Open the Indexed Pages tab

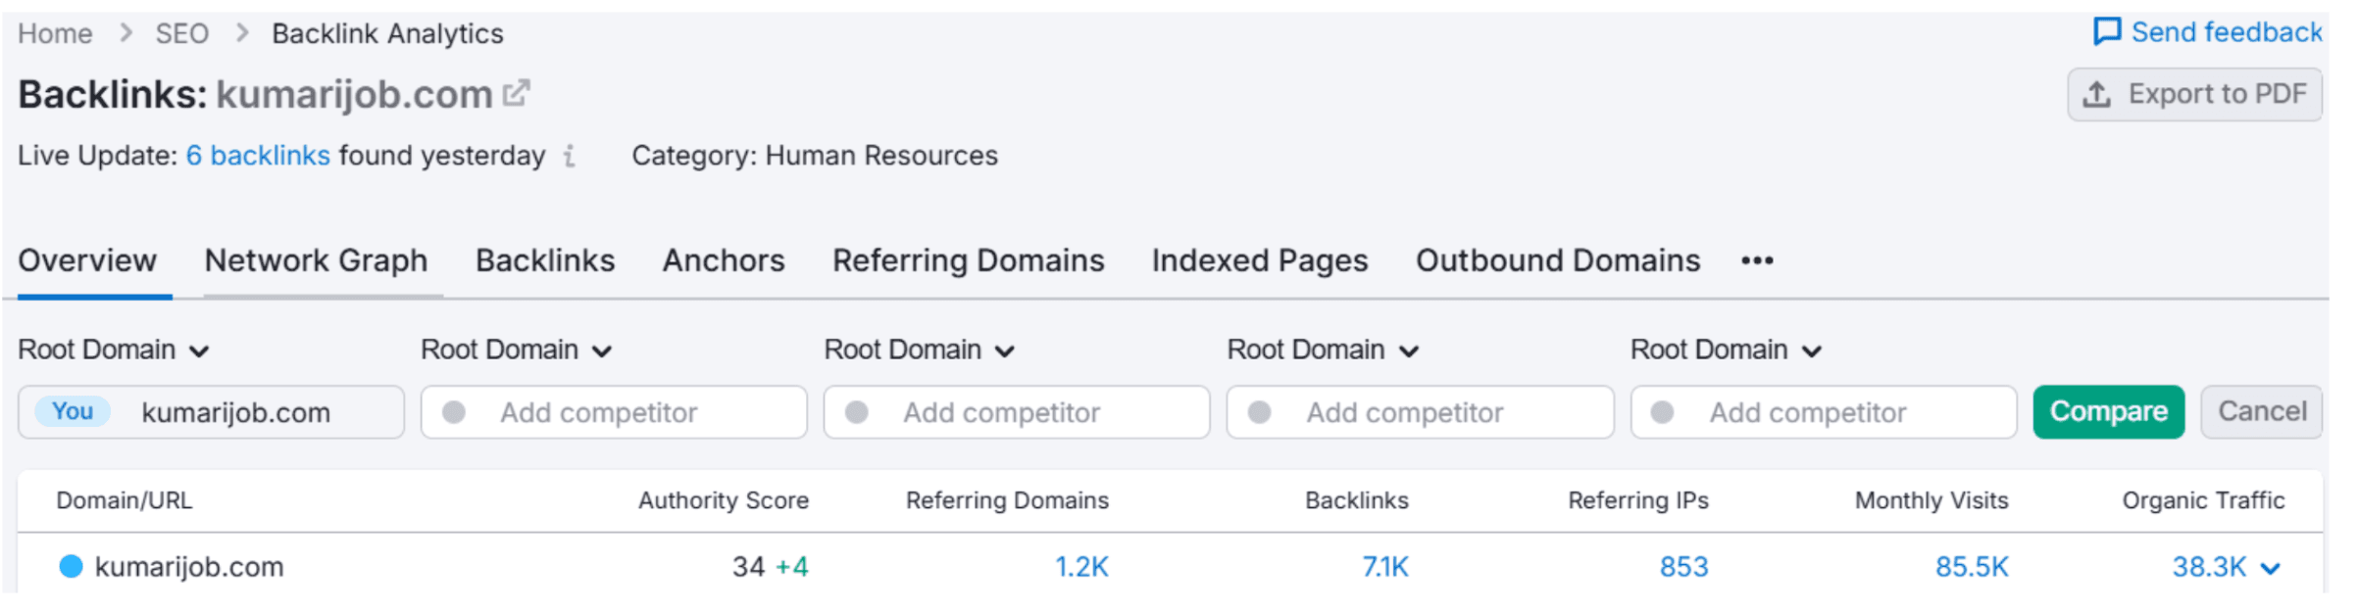point(1260,260)
